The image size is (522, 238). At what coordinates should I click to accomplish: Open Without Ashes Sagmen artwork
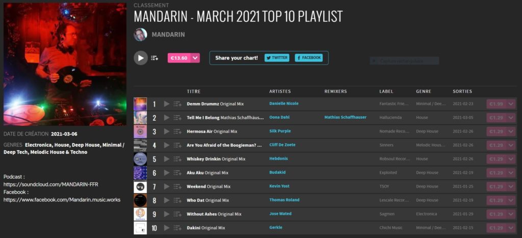[140, 214]
